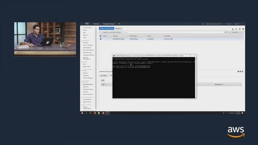The height and width of the screenshot is (145, 258).
Task: Click the filter help icon right of search
Action: coord(225,32)
